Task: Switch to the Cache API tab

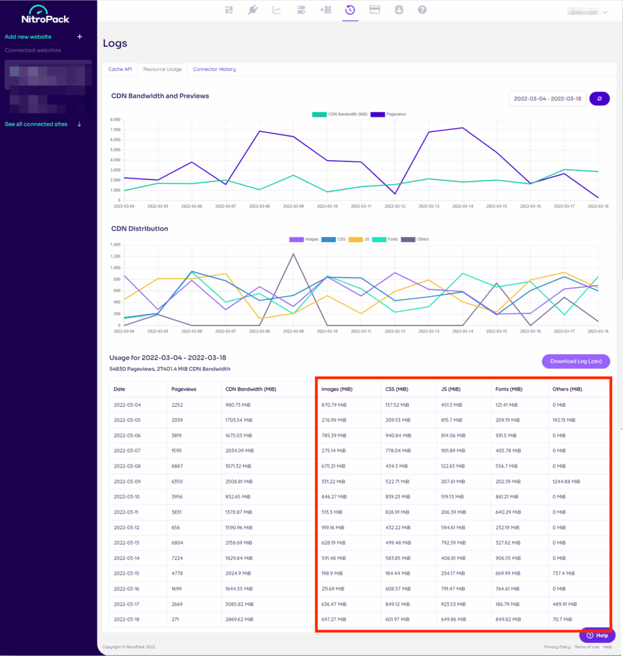Action: click(x=120, y=69)
